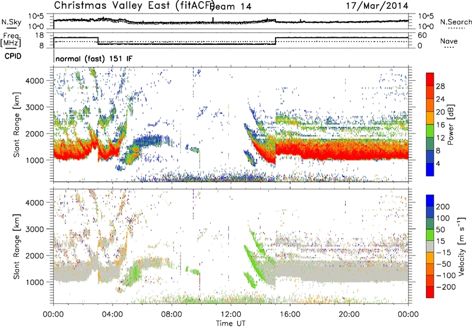Click "2000" tick in the velocity panel
This screenshot has height=327, width=472.
pos(35,256)
